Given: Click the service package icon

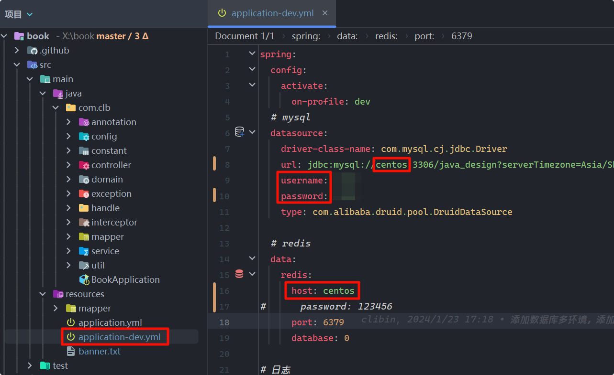Looking at the screenshot, I should (84, 251).
